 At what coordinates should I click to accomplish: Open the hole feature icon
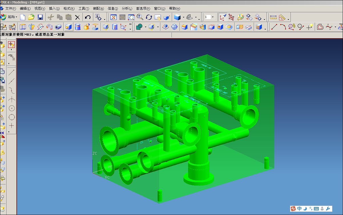pos(220,27)
